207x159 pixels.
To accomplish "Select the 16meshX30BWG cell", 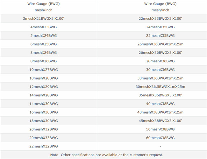I will [44, 112].
